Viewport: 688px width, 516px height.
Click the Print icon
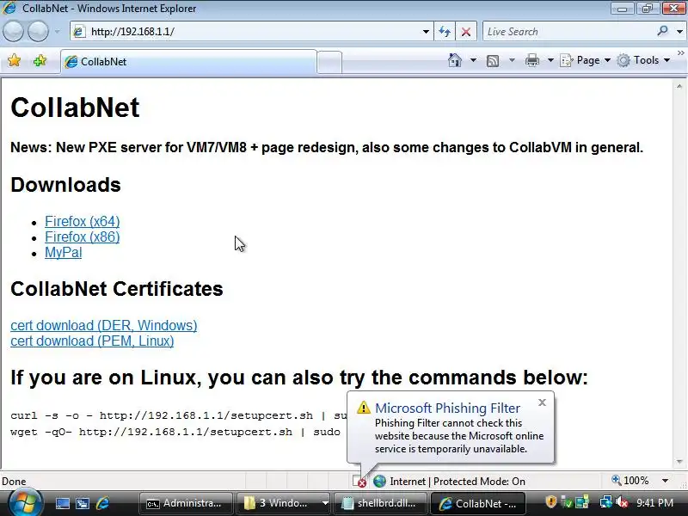click(531, 60)
